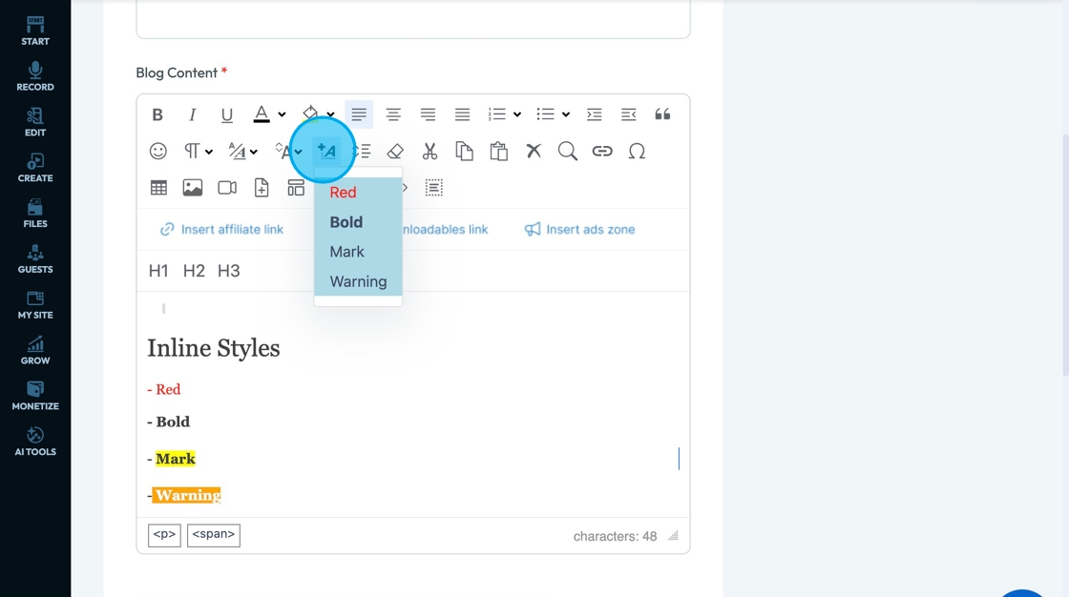This screenshot has width=1069, height=597.
Task: Click the inline styles button
Action: tap(326, 152)
